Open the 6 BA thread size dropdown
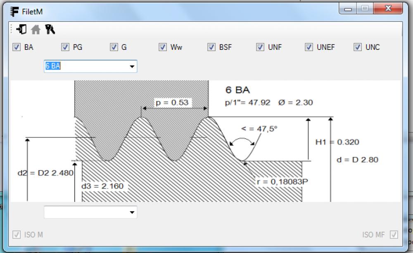Viewport: 413px width, 253px height. click(131, 66)
